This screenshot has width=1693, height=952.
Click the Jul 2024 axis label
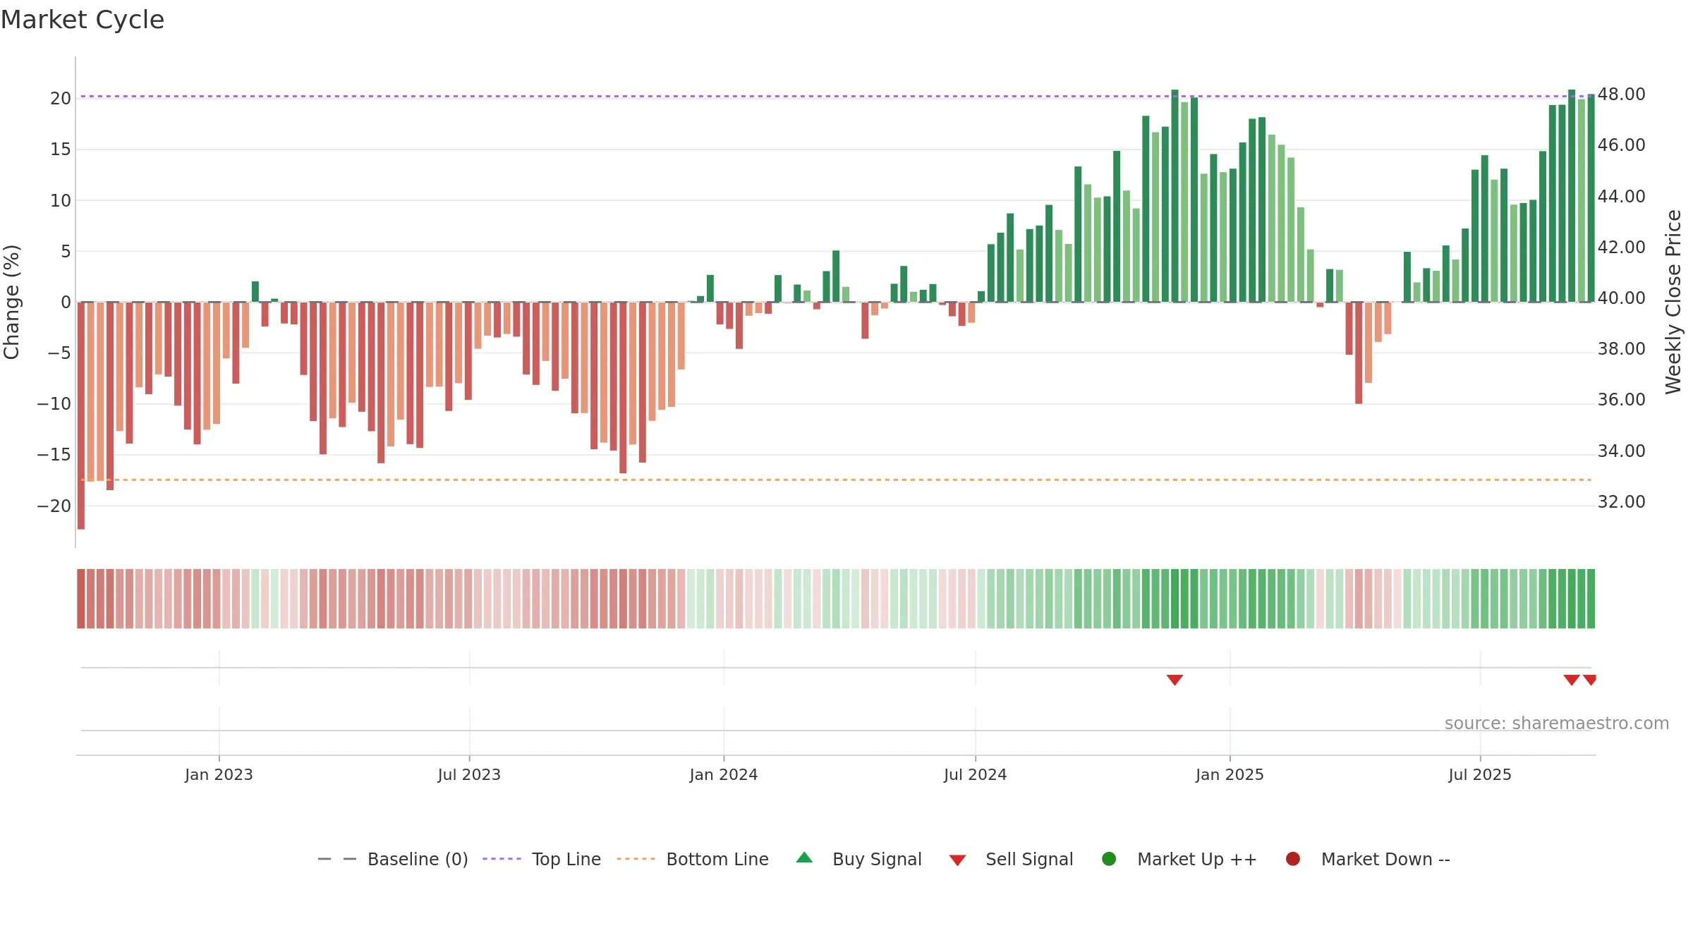click(976, 774)
